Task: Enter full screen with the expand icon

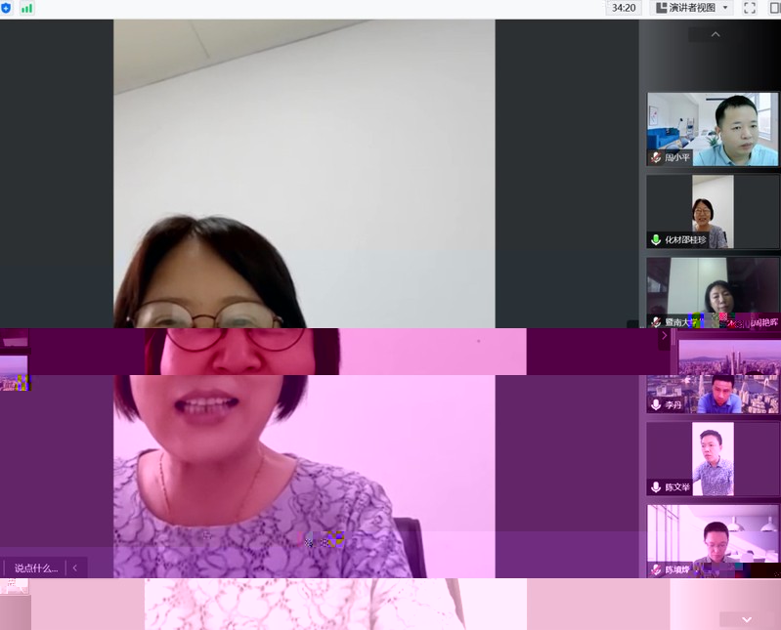Action: 750,8
